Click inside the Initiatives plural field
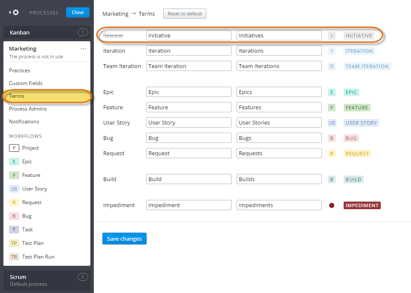This screenshot has height=293, width=411. point(279,35)
